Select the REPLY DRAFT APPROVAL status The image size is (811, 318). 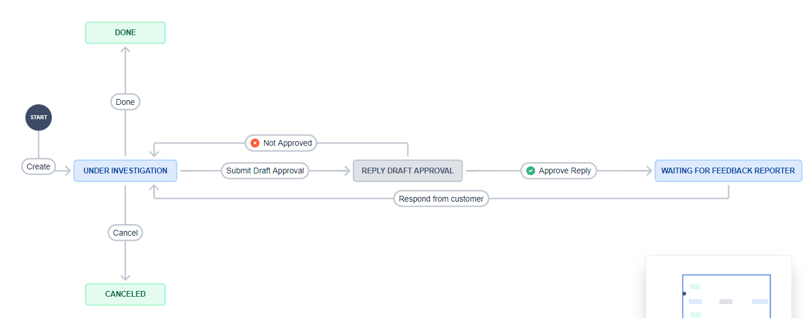point(408,171)
